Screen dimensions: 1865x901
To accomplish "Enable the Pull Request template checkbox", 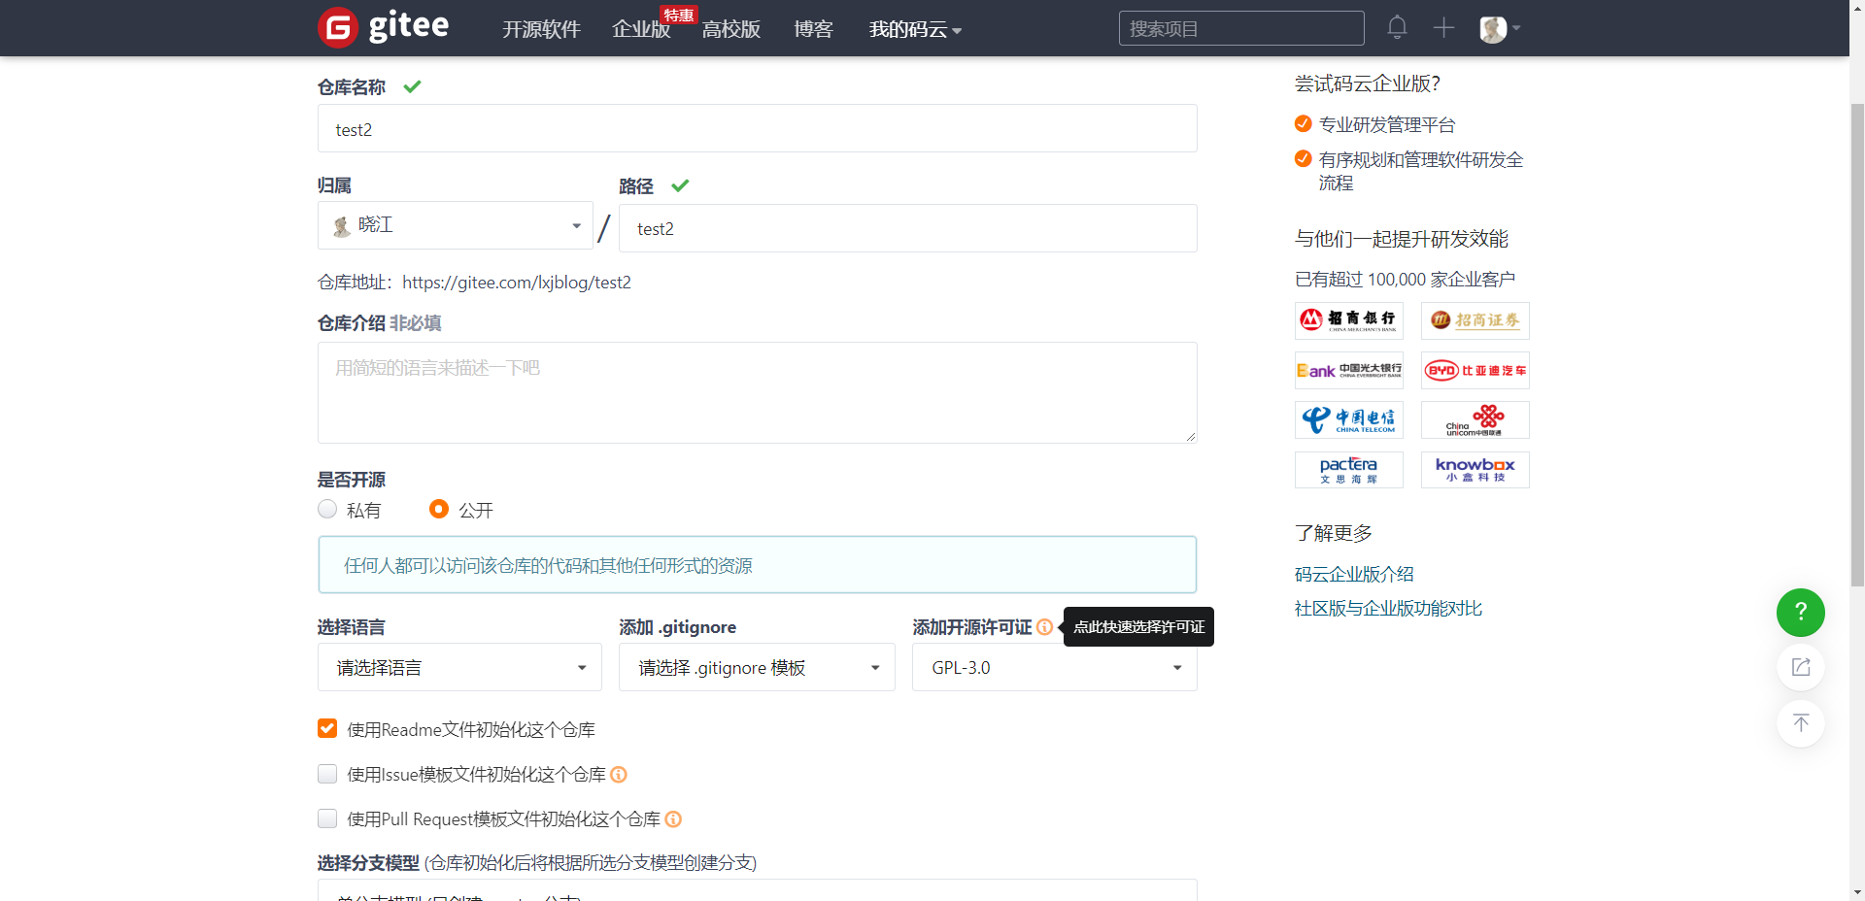I will tap(327, 819).
